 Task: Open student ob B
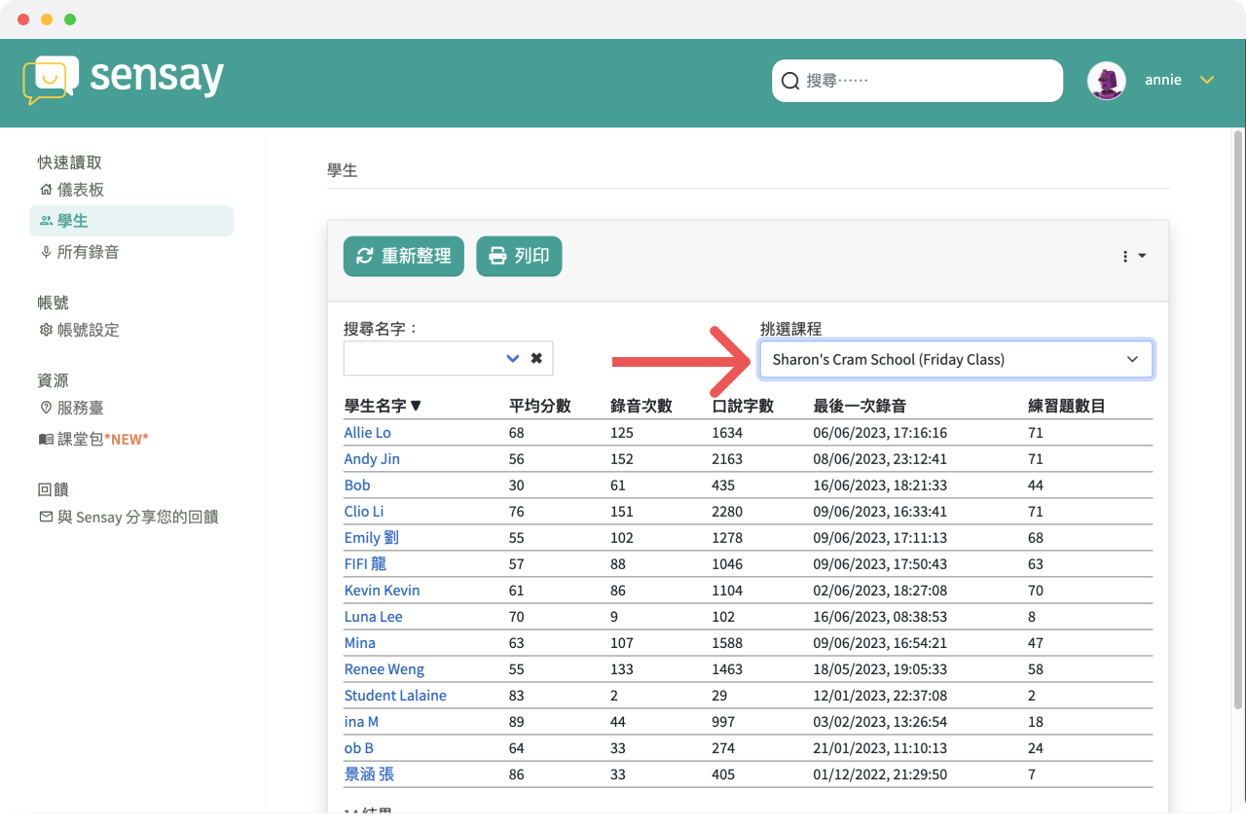[x=358, y=747]
